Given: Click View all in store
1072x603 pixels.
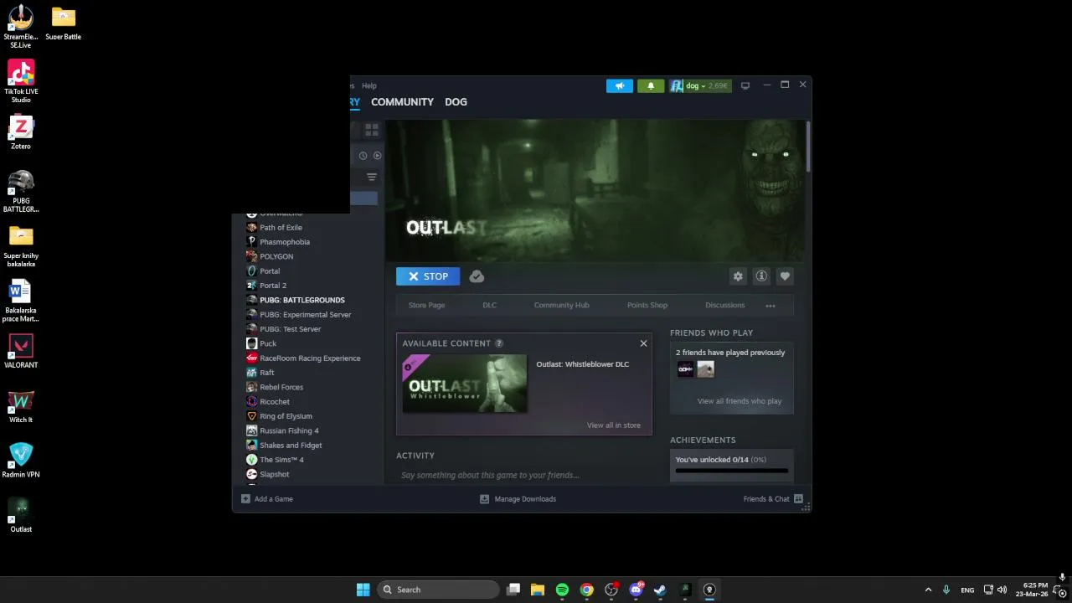Looking at the screenshot, I should pos(613,425).
